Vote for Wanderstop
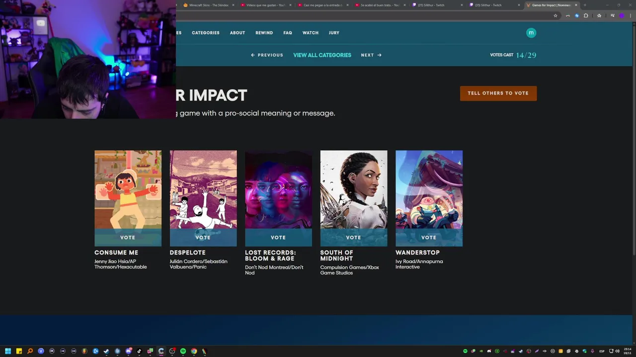The height and width of the screenshot is (357, 636). pos(429,238)
